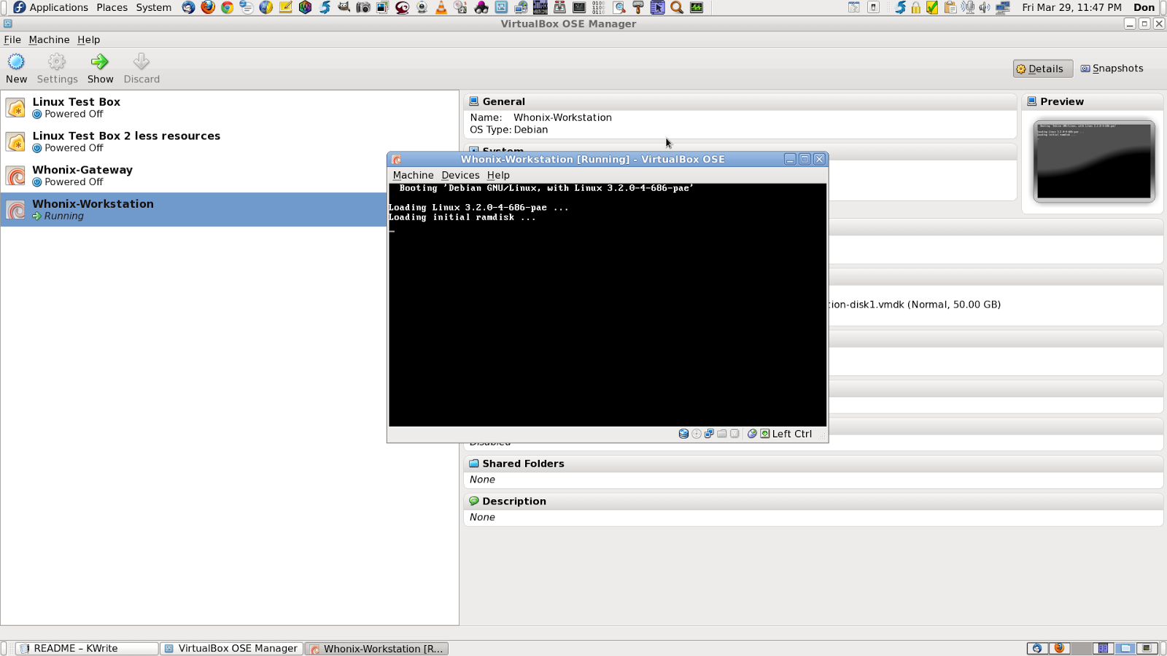Launch the terminal icon in top panel

(x=579, y=7)
